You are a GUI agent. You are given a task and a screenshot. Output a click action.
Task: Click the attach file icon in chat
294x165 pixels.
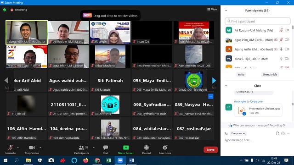[277, 133]
